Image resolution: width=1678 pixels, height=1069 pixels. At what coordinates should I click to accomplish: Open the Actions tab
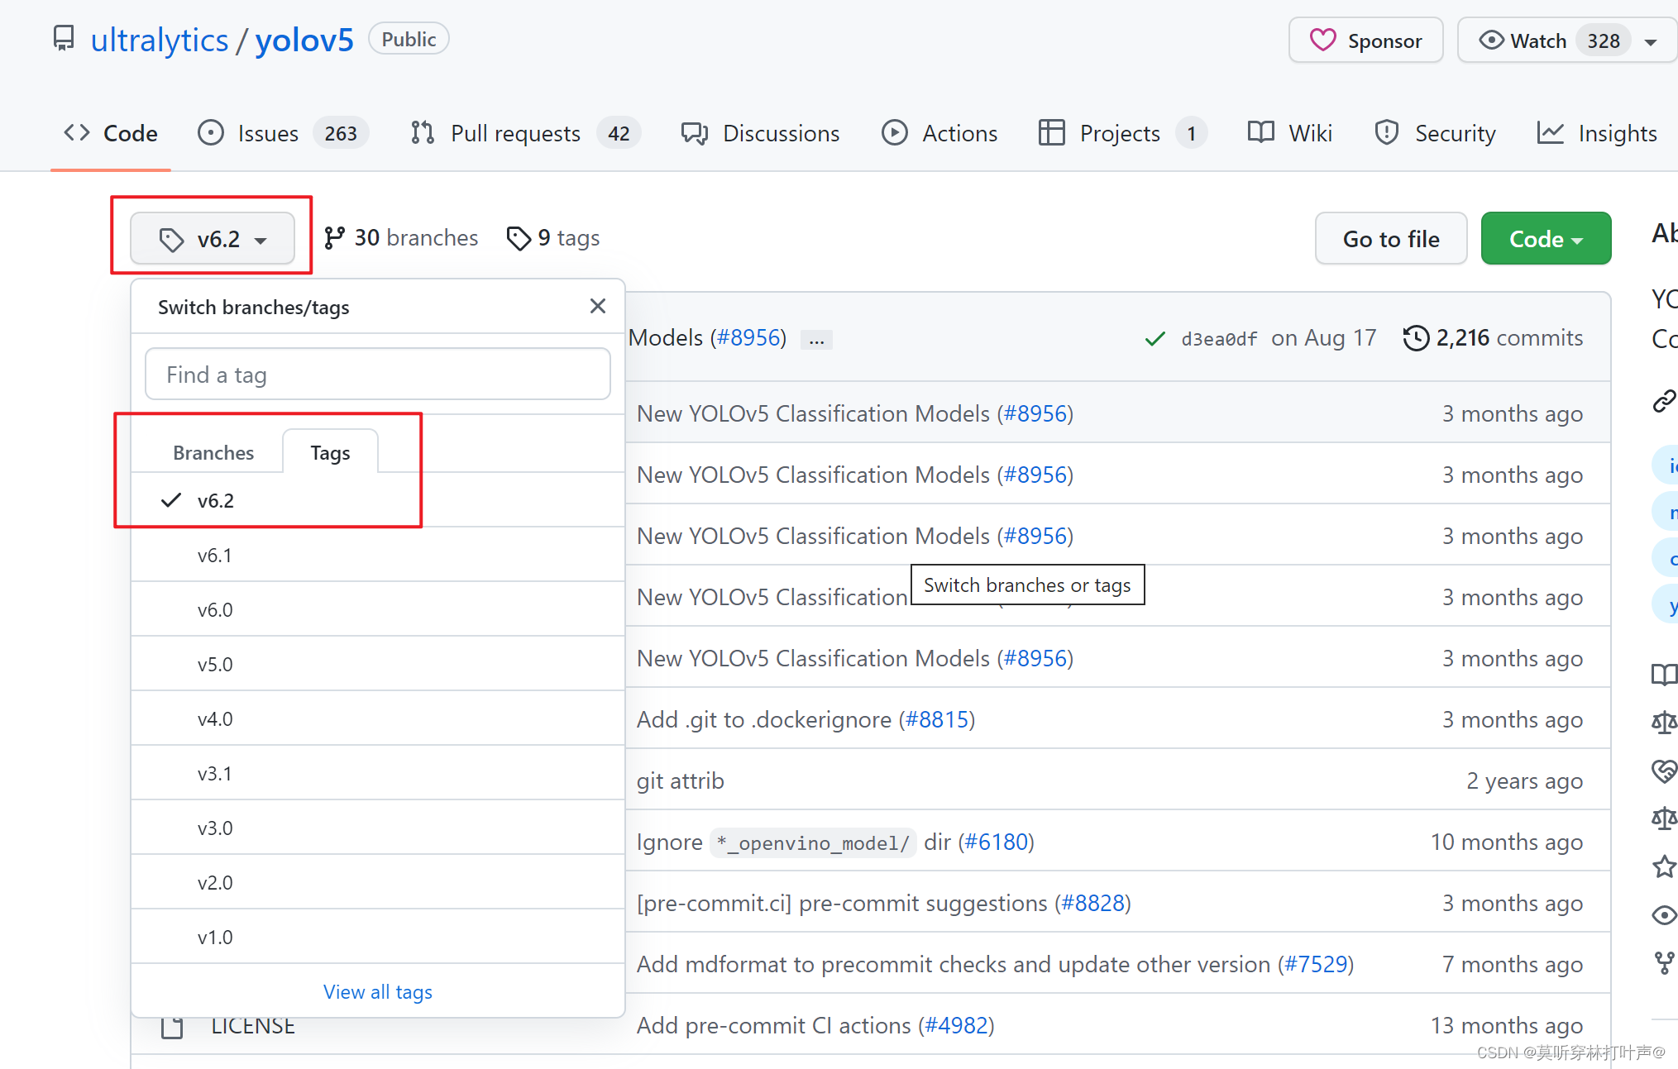(939, 132)
